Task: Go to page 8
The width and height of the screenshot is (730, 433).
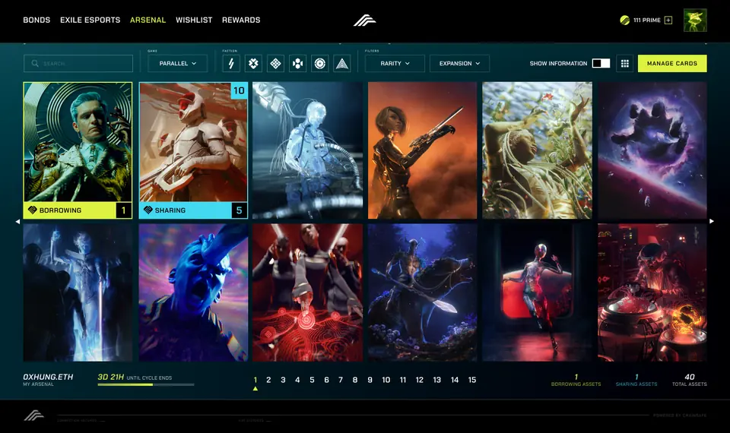Action: (355, 380)
